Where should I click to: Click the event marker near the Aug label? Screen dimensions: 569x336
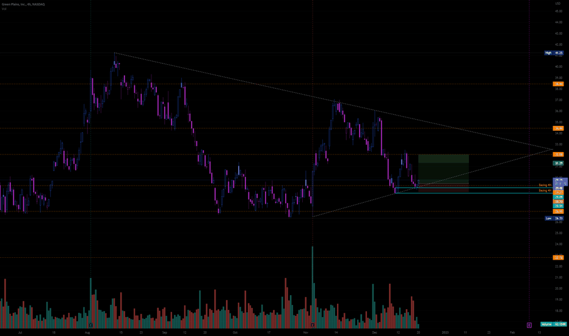coord(91,325)
